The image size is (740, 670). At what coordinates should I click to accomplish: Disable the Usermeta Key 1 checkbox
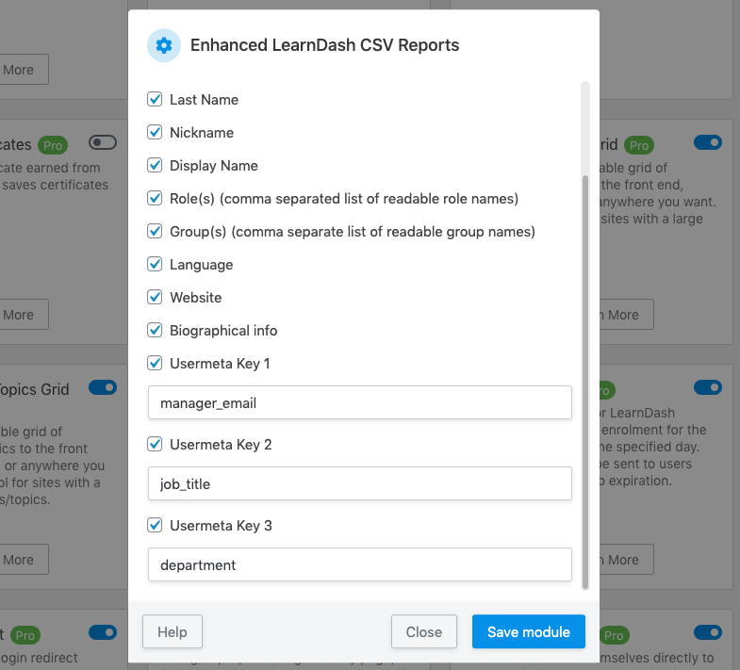pos(156,363)
